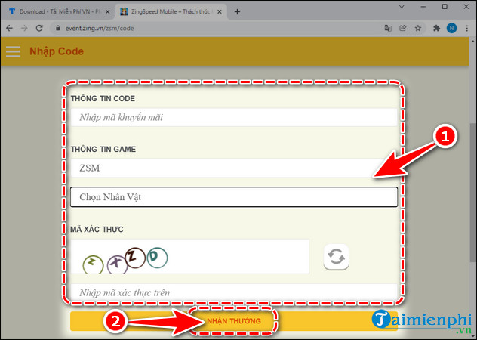
Task: View site security lock icon
Action: point(58,29)
